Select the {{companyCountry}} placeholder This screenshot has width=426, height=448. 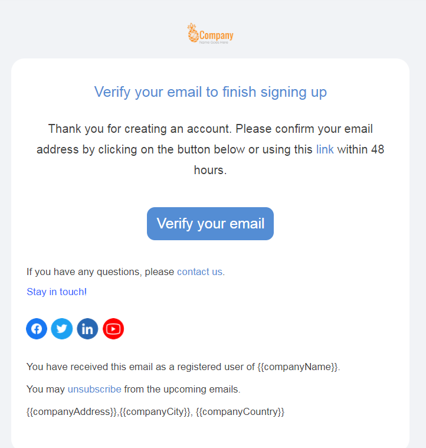pyautogui.click(x=240, y=411)
